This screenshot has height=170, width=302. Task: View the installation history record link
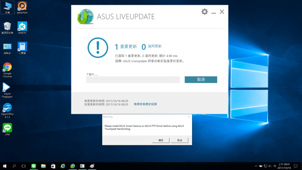[145, 104]
